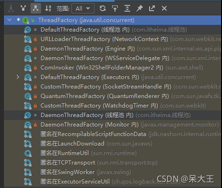This screenshot has width=222, height=188.
Task: Select DaemonThreadFactory (Monitor) row
Action: (x=113, y=125)
